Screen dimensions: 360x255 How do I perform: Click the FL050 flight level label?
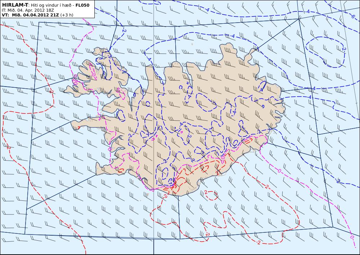(x=82, y=5)
